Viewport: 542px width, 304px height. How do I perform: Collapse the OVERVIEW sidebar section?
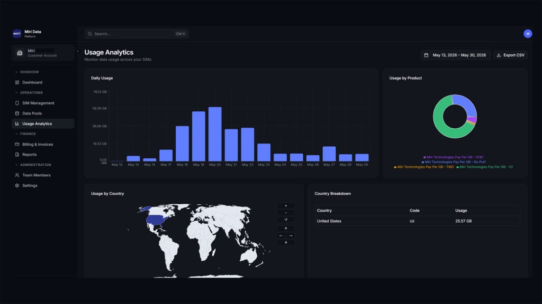pyautogui.click(x=27, y=72)
